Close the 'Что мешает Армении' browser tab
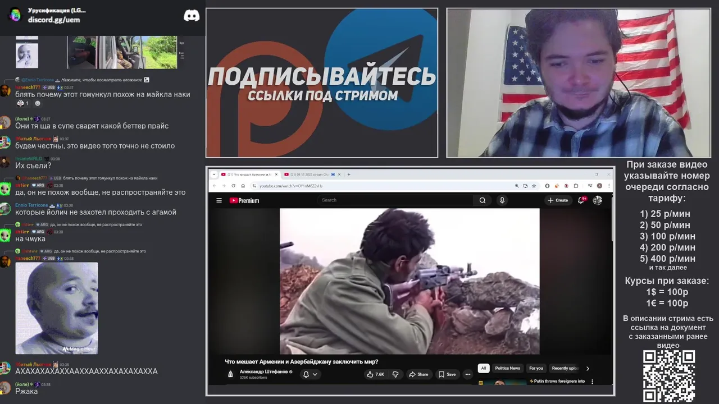 tap(276, 175)
